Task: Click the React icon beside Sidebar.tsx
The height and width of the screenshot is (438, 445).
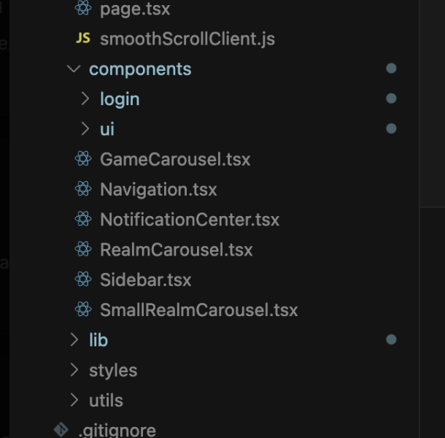Action: tap(83, 279)
